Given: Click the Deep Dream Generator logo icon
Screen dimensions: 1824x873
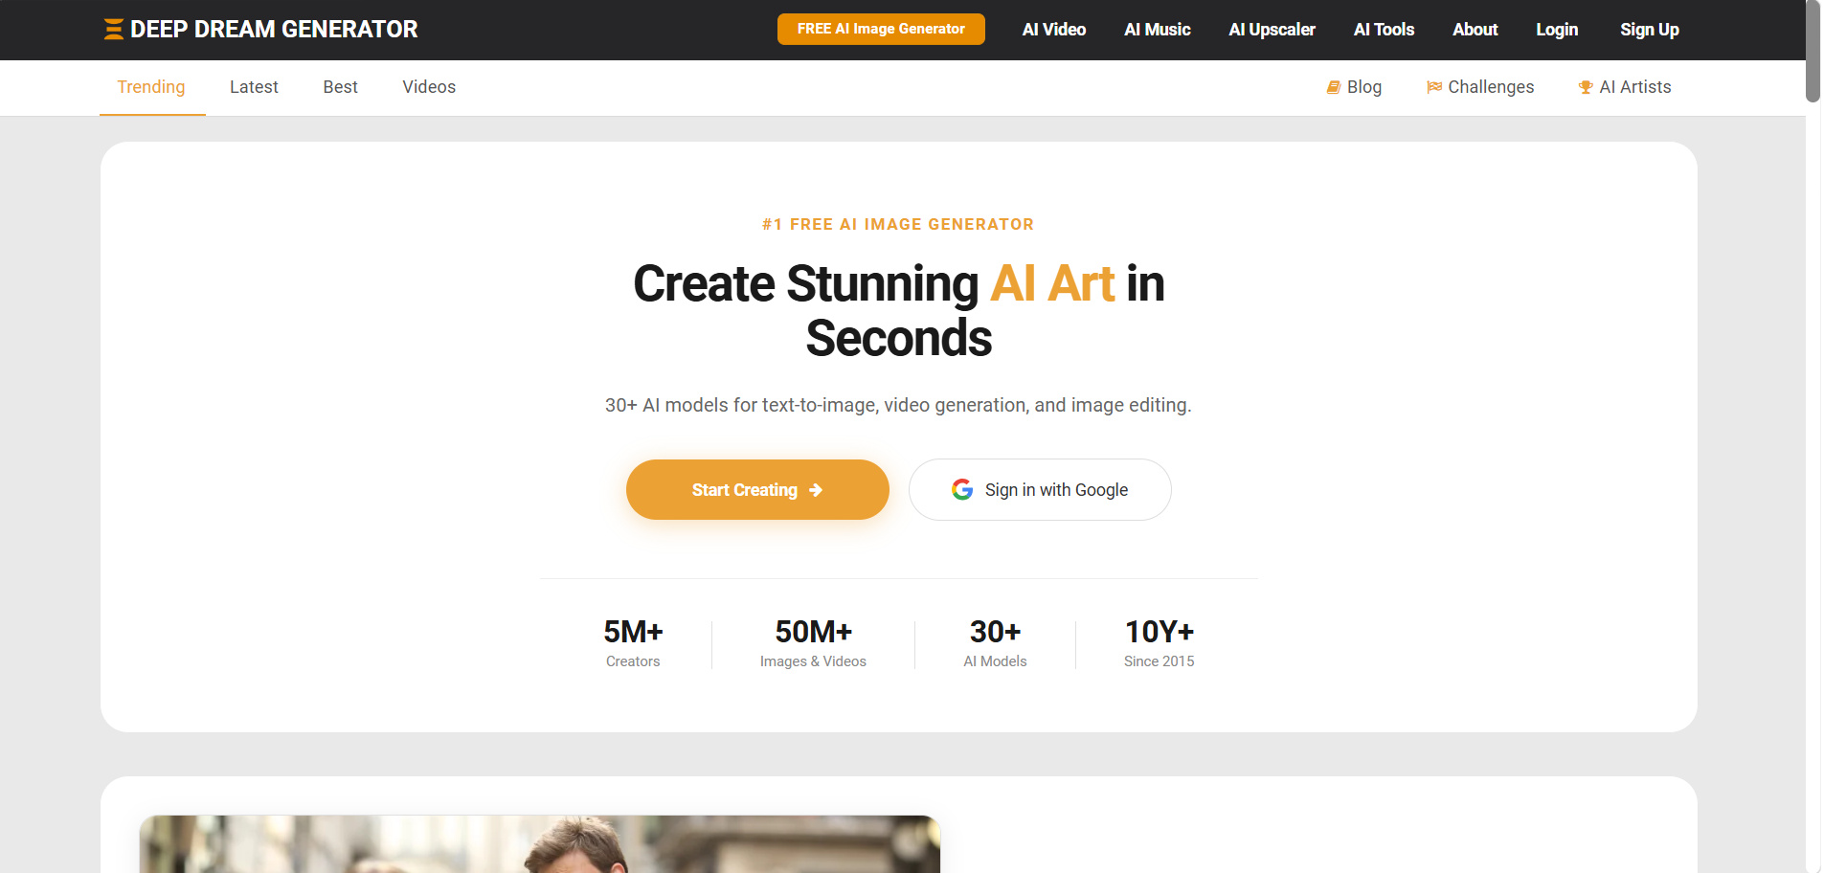Looking at the screenshot, I should [x=113, y=30].
